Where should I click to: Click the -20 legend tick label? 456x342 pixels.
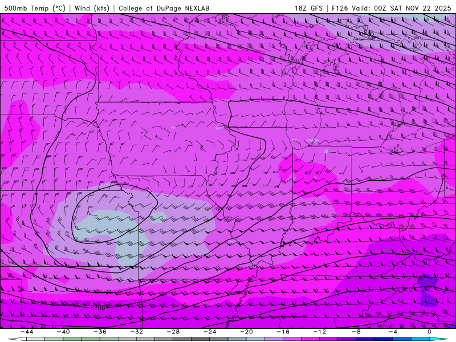tap(247, 332)
